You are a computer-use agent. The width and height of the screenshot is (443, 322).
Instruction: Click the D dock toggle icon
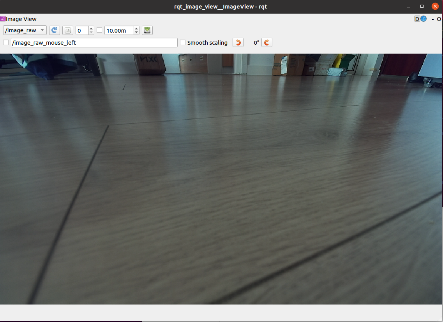[417, 19]
